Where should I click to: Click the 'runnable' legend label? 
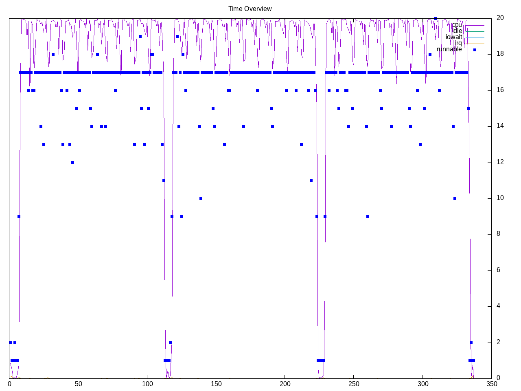pos(449,49)
